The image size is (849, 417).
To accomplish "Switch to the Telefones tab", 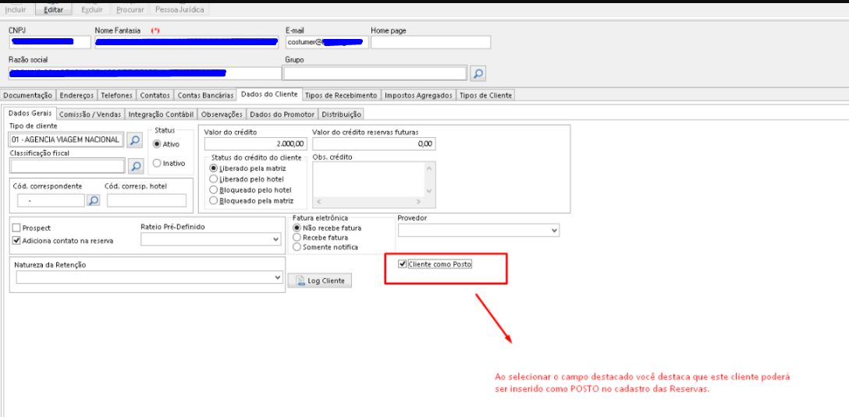I will (x=116, y=95).
